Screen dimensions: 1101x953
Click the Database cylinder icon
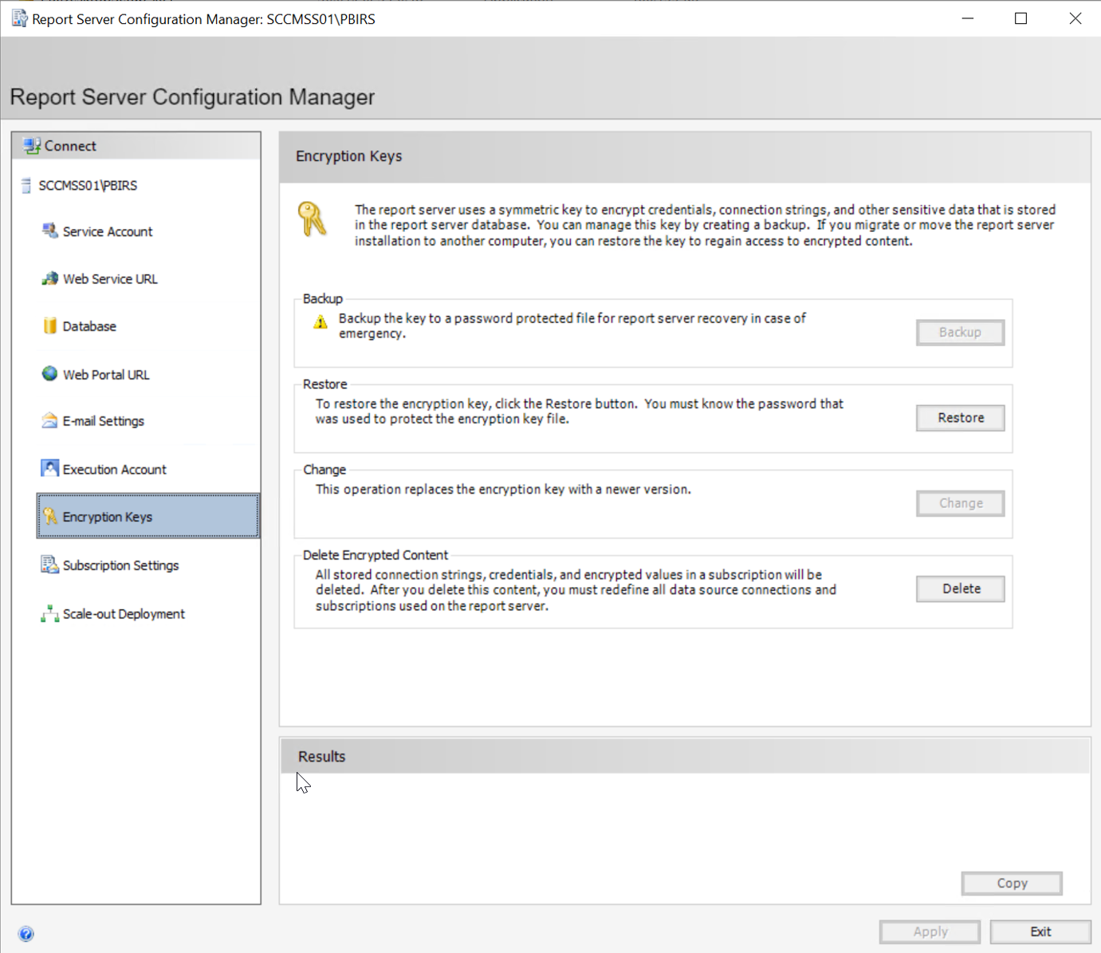[49, 325]
